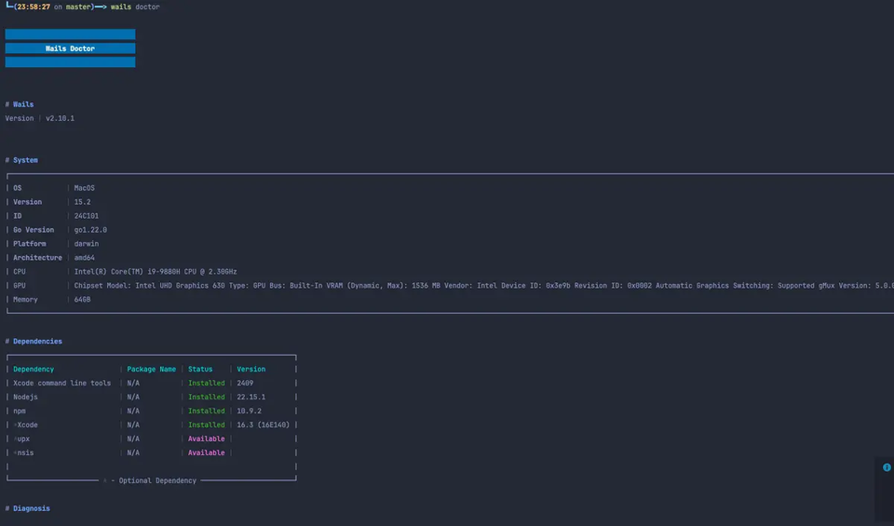Image resolution: width=894 pixels, height=526 pixels.
Task: Click the Xcode version 16.3 (16E140)
Action: click(264, 425)
